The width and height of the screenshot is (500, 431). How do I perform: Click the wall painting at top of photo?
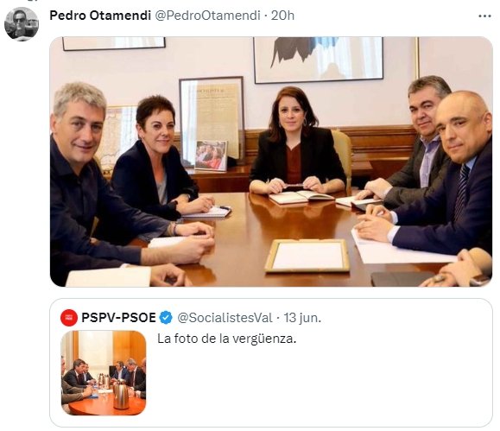point(319,60)
